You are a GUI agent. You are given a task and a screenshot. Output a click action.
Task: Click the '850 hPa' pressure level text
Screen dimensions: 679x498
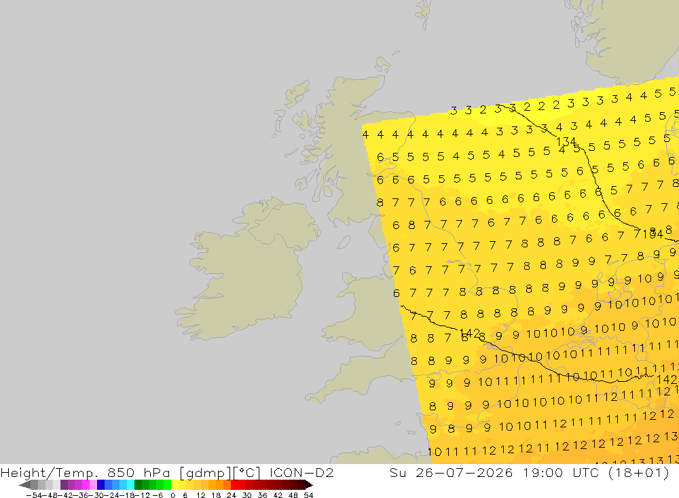(x=139, y=472)
